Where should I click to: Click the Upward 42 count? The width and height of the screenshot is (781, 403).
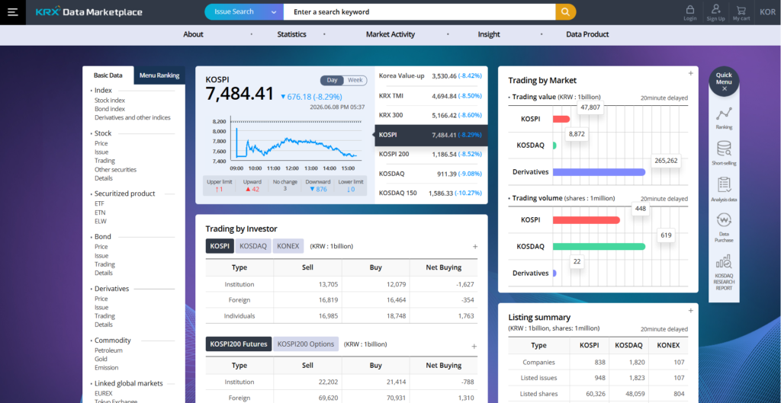(x=252, y=189)
